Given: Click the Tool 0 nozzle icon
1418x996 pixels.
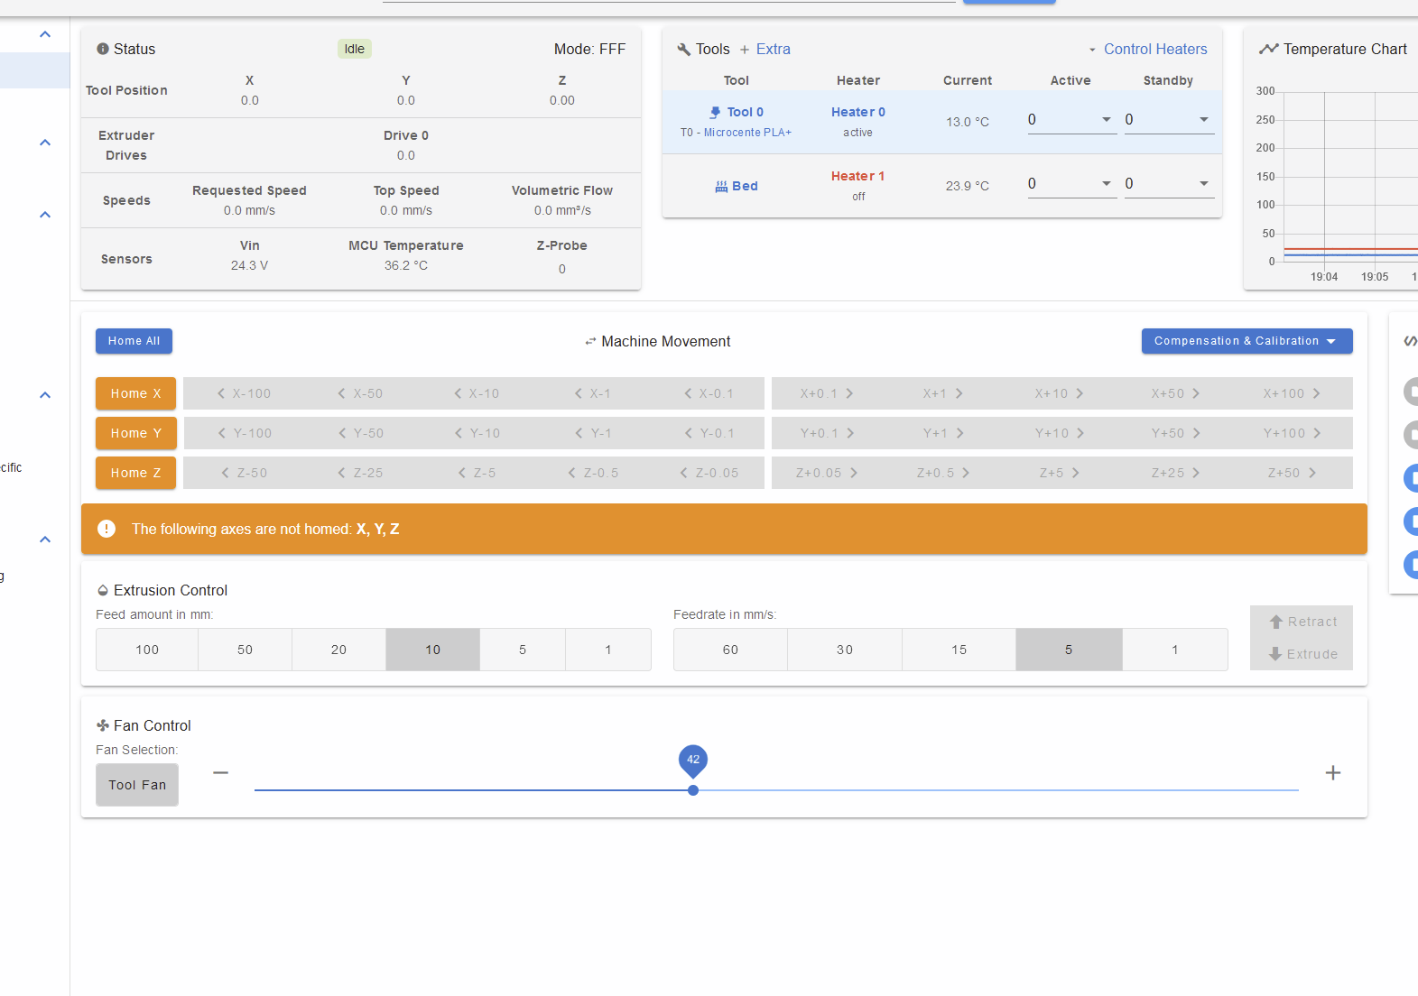Looking at the screenshot, I should [715, 112].
